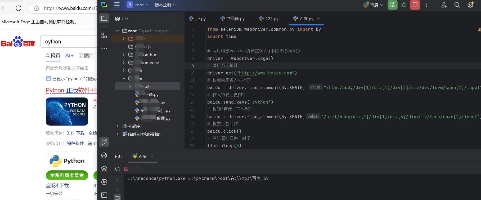
Task: Open the Ai+ tab on Baidu
Action: [69, 56]
